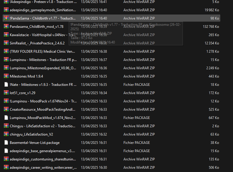The height and width of the screenshot is (172, 233).
Task: Click the 1 278 Ko size value
Action: coord(213,52)
